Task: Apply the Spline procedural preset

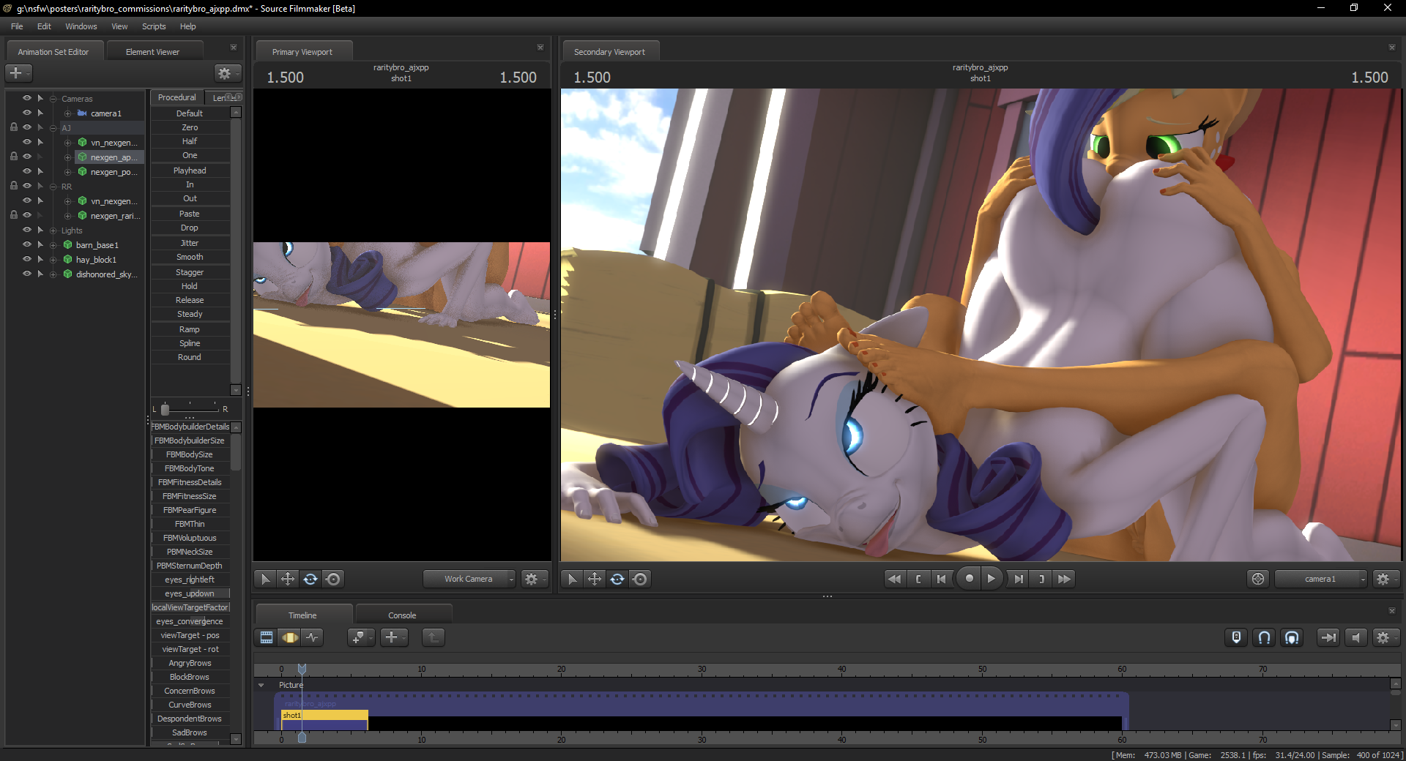Action: click(x=190, y=343)
